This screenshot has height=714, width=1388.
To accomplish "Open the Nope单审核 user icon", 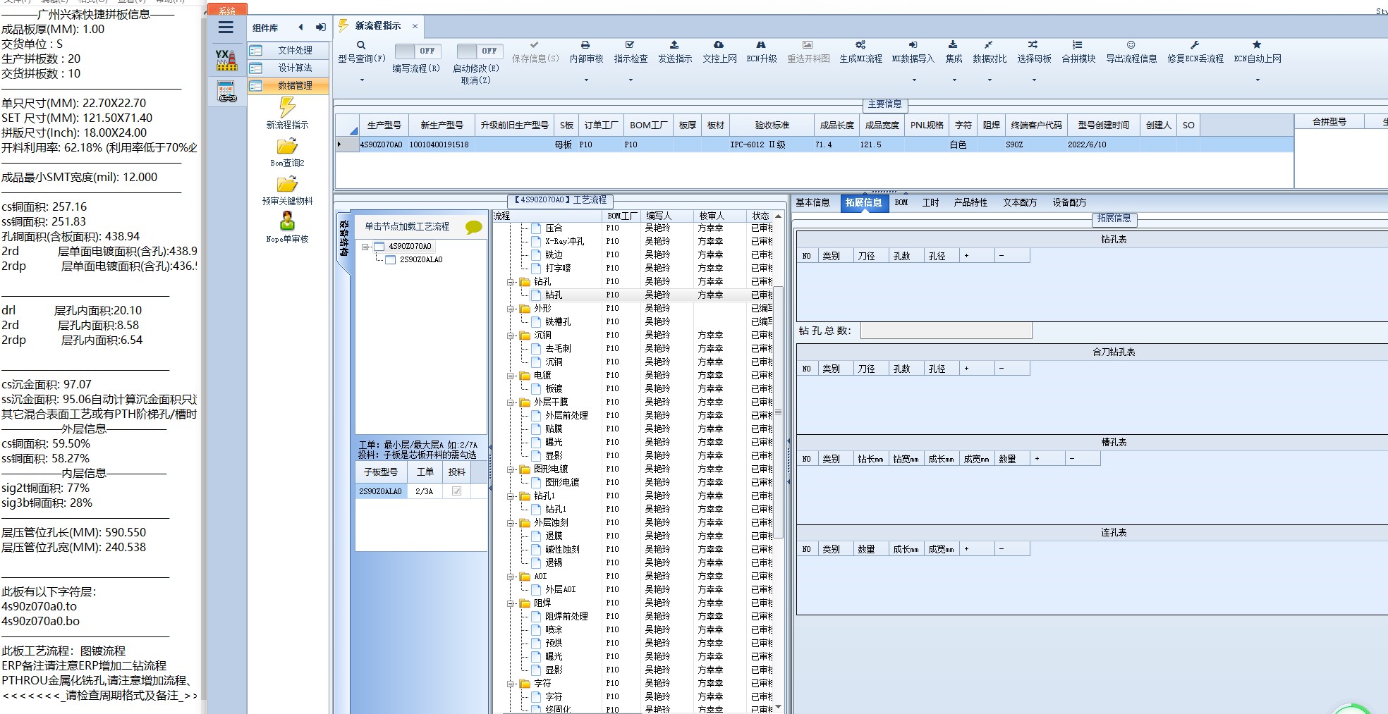I will click(287, 221).
